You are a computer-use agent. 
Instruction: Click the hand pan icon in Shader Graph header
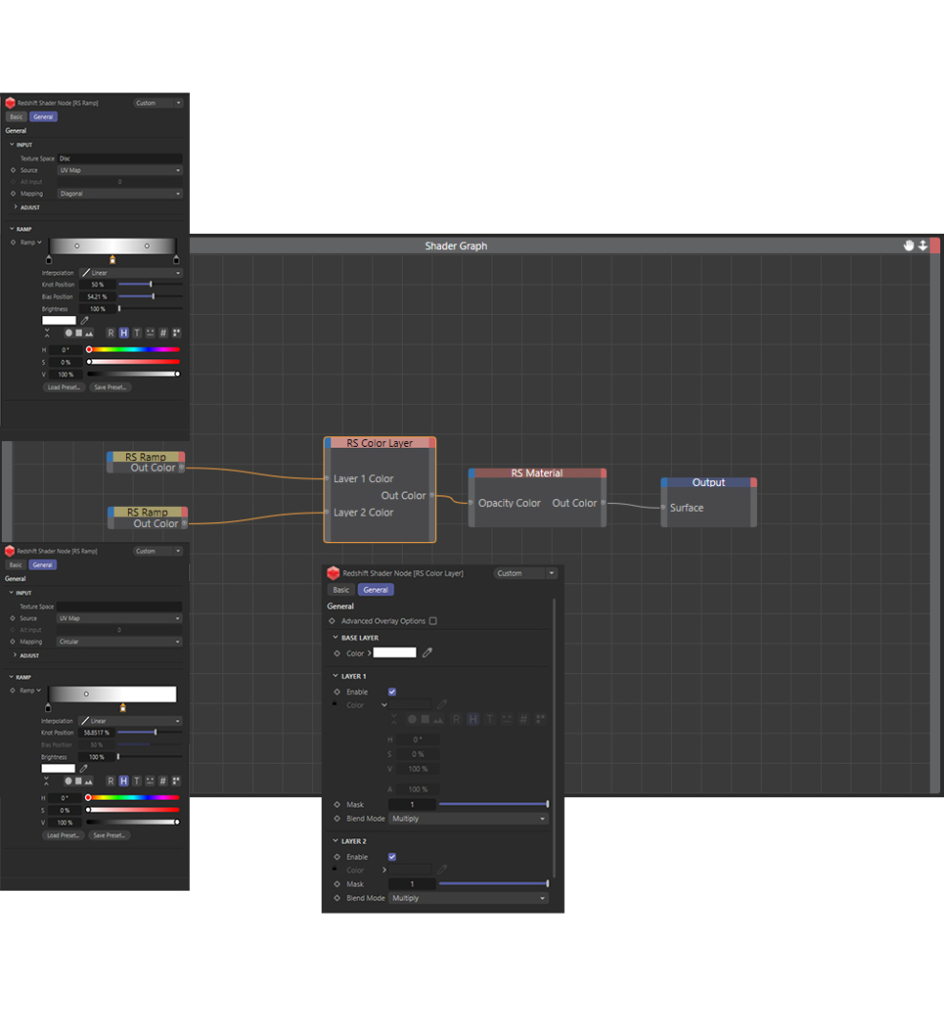click(x=909, y=245)
